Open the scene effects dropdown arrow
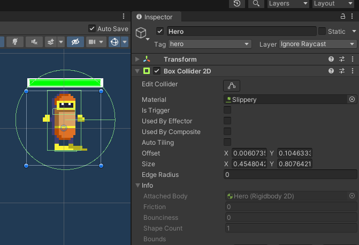The image size is (359, 245). pyautogui.click(x=61, y=42)
